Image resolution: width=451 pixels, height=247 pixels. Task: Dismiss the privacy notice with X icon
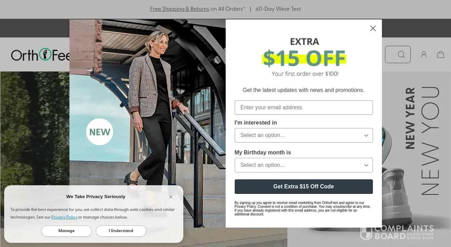[171, 197]
